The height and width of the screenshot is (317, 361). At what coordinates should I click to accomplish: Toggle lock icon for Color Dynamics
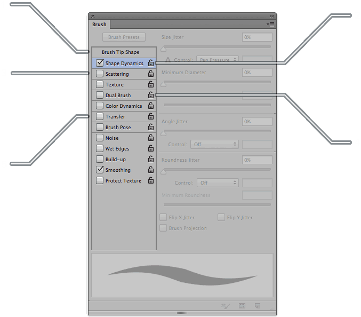click(151, 106)
